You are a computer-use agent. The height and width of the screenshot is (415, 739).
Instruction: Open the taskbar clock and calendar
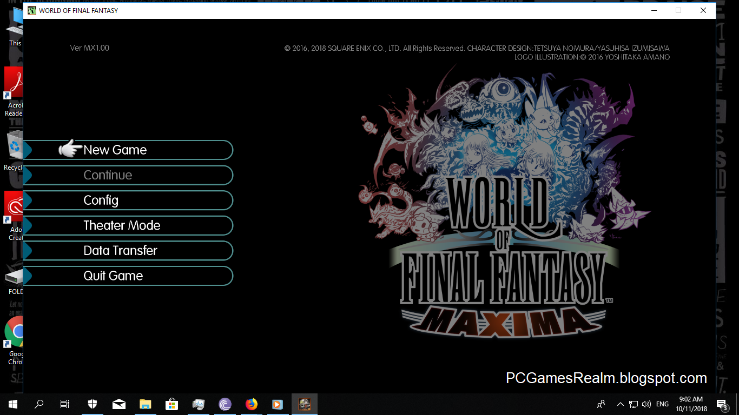tap(691, 404)
